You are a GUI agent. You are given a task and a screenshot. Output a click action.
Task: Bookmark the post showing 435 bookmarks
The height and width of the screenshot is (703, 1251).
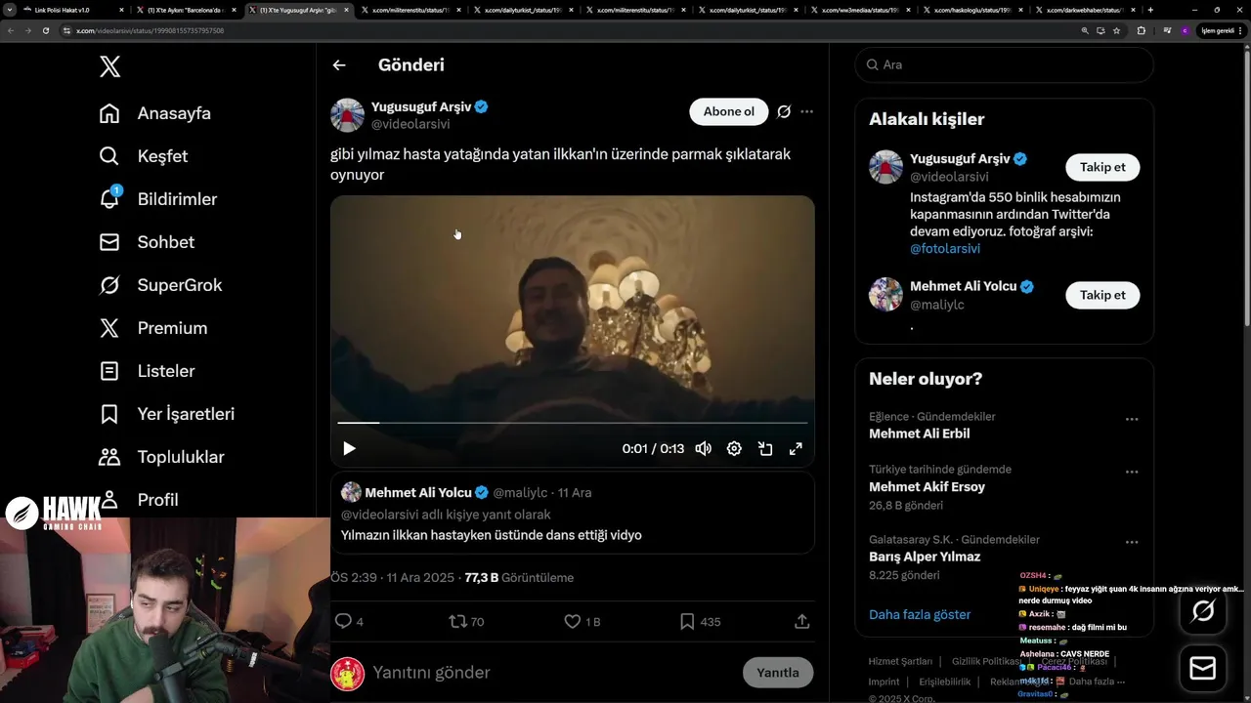[x=700, y=621]
